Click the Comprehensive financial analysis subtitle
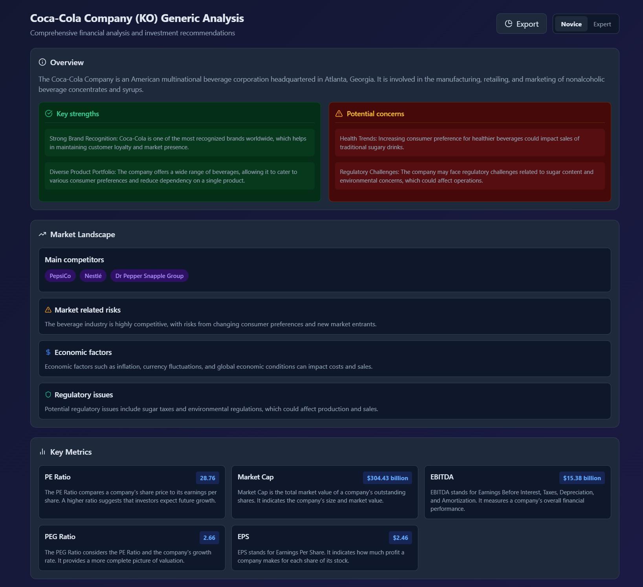643x587 pixels. click(x=132, y=33)
